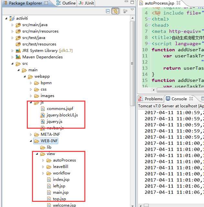This screenshot has height=207, width=204.
Task: Expand the bpmn folder
Action: pyautogui.click(x=31, y=83)
